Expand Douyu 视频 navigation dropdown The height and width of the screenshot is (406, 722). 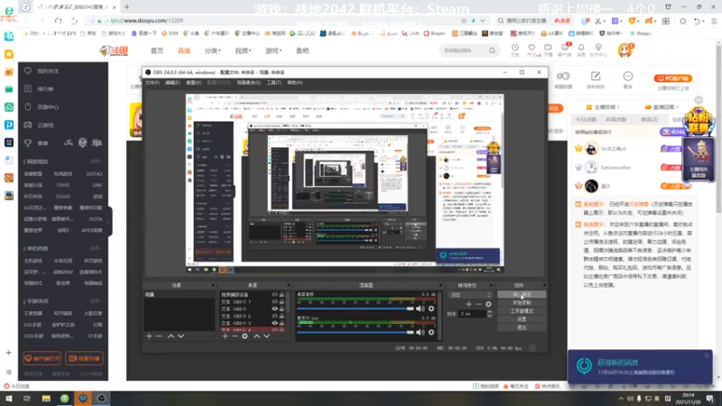tap(243, 51)
